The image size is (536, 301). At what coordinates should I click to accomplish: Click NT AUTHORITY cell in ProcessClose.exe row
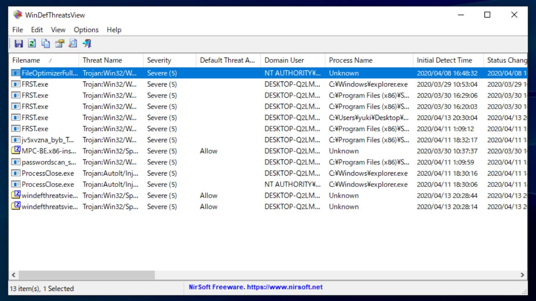293,184
